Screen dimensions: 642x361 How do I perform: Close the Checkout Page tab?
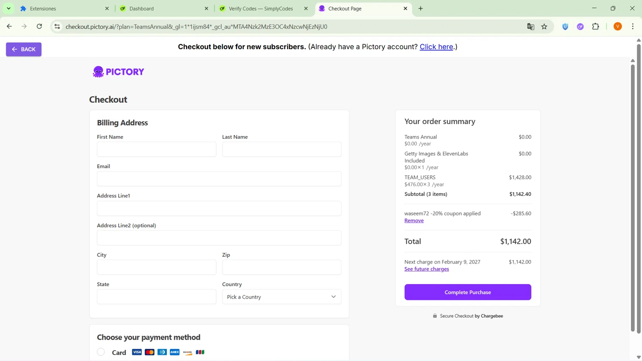click(x=405, y=9)
